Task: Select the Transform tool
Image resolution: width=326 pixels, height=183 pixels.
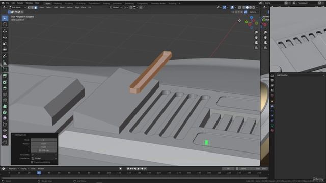Action: pos(5,49)
